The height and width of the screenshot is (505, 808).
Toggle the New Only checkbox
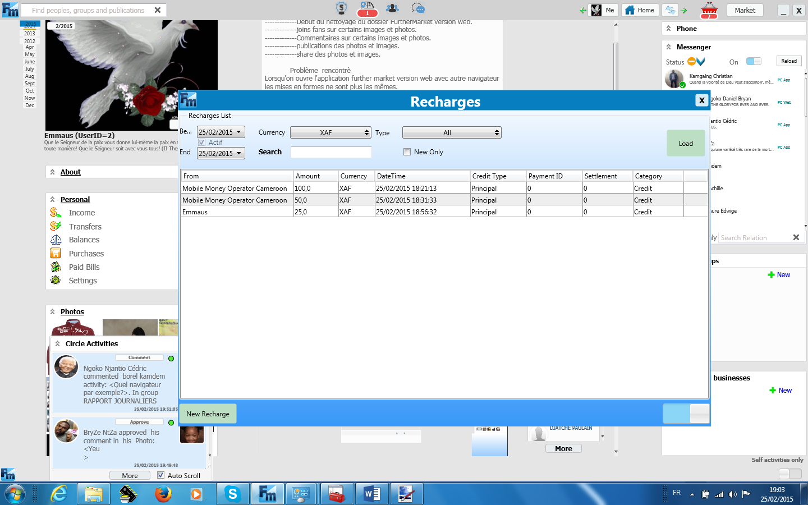click(407, 152)
